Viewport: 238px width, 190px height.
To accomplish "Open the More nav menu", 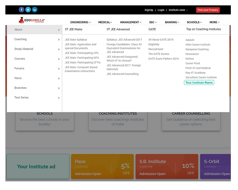I will tap(214, 22).
